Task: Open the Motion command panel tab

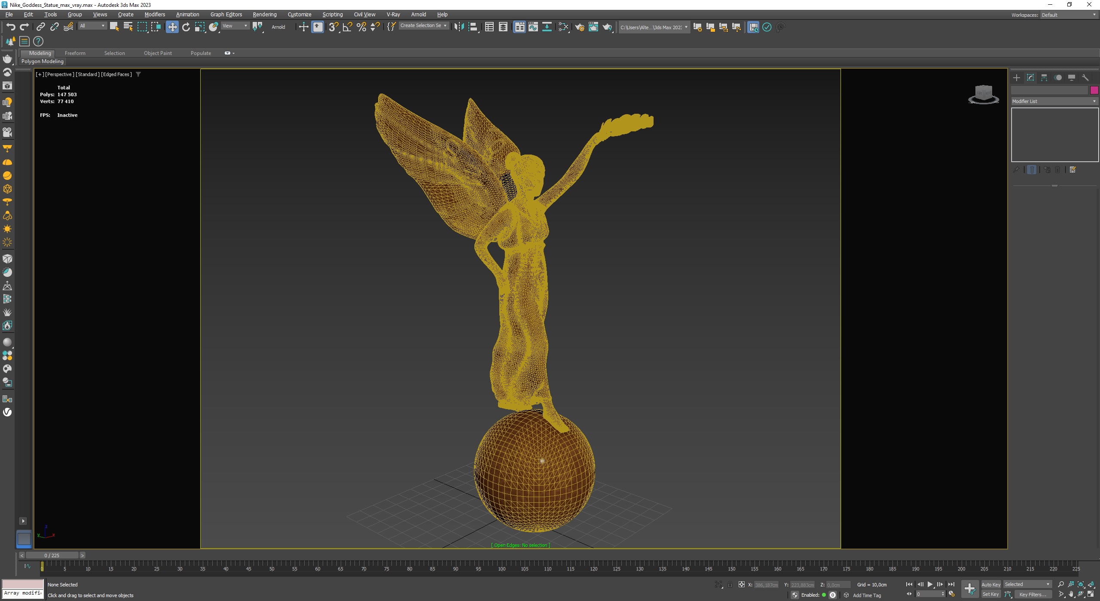Action: pos(1058,78)
